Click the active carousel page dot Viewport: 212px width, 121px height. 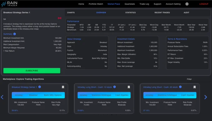tap(112, 115)
